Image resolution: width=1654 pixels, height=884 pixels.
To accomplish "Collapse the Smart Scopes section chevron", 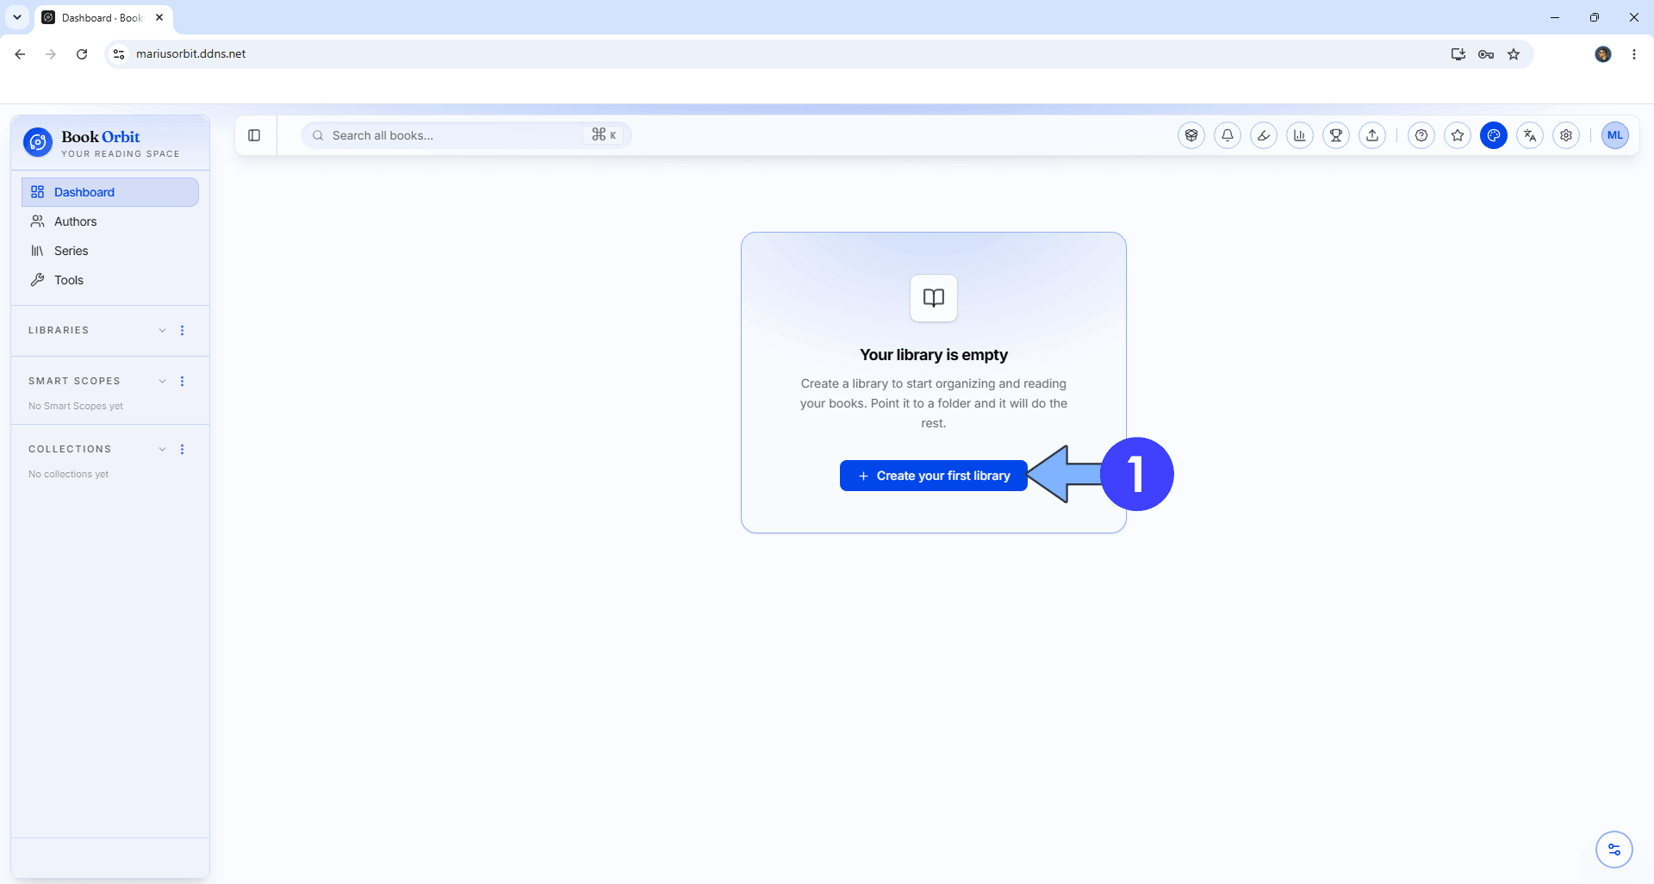I will (162, 382).
